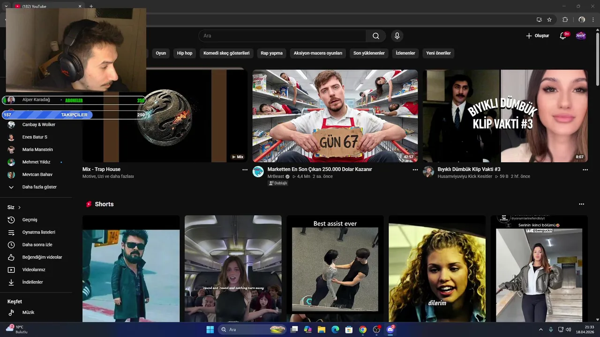The height and width of the screenshot is (337, 600).
Task: Click the Chrome icon in the taskbar
Action: point(363,330)
